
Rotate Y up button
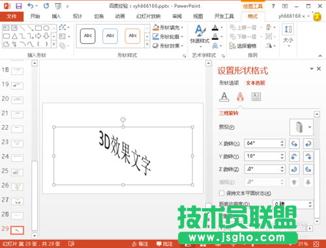tap(294, 157)
